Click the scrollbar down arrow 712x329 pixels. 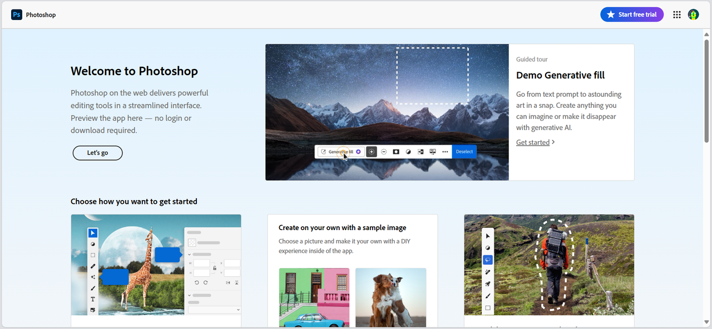click(x=707, y=323)
